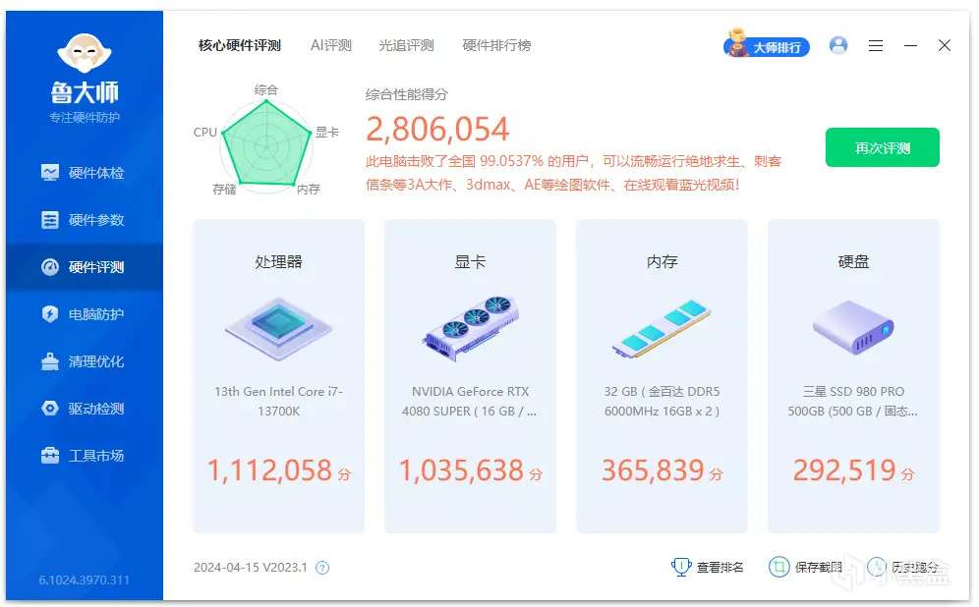Click the 6.1024.3970.311 build number

point(85,580)
